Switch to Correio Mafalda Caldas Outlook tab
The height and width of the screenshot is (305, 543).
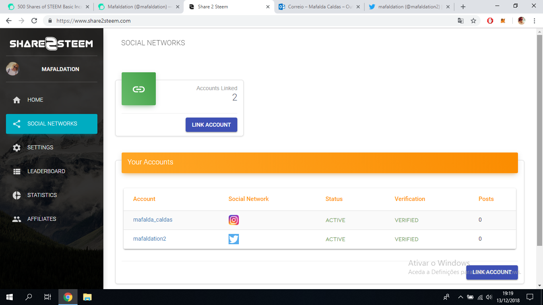pos(319,7)
